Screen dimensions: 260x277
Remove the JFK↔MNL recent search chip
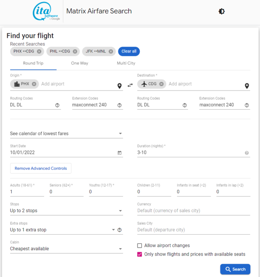tap(111, 51)
